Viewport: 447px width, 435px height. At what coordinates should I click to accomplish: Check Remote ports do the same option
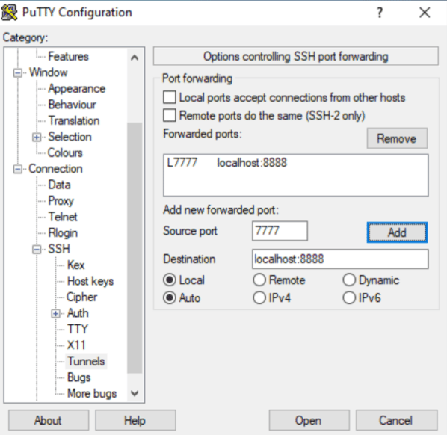coord(170,115)
